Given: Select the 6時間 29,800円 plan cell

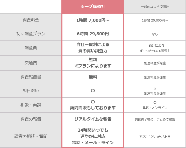Looking at the screenshot, I should tap(93, 34).
